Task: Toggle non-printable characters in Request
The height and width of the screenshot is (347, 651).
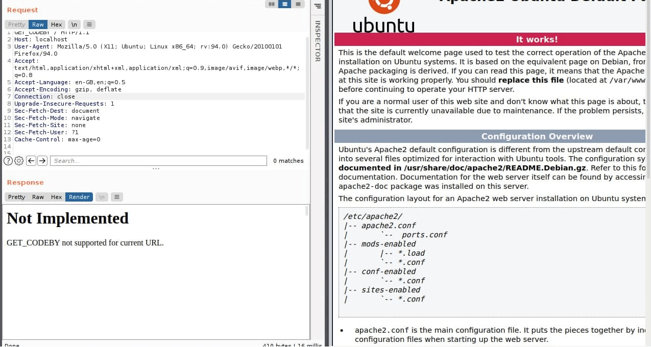Action: (x=74, y=24)
